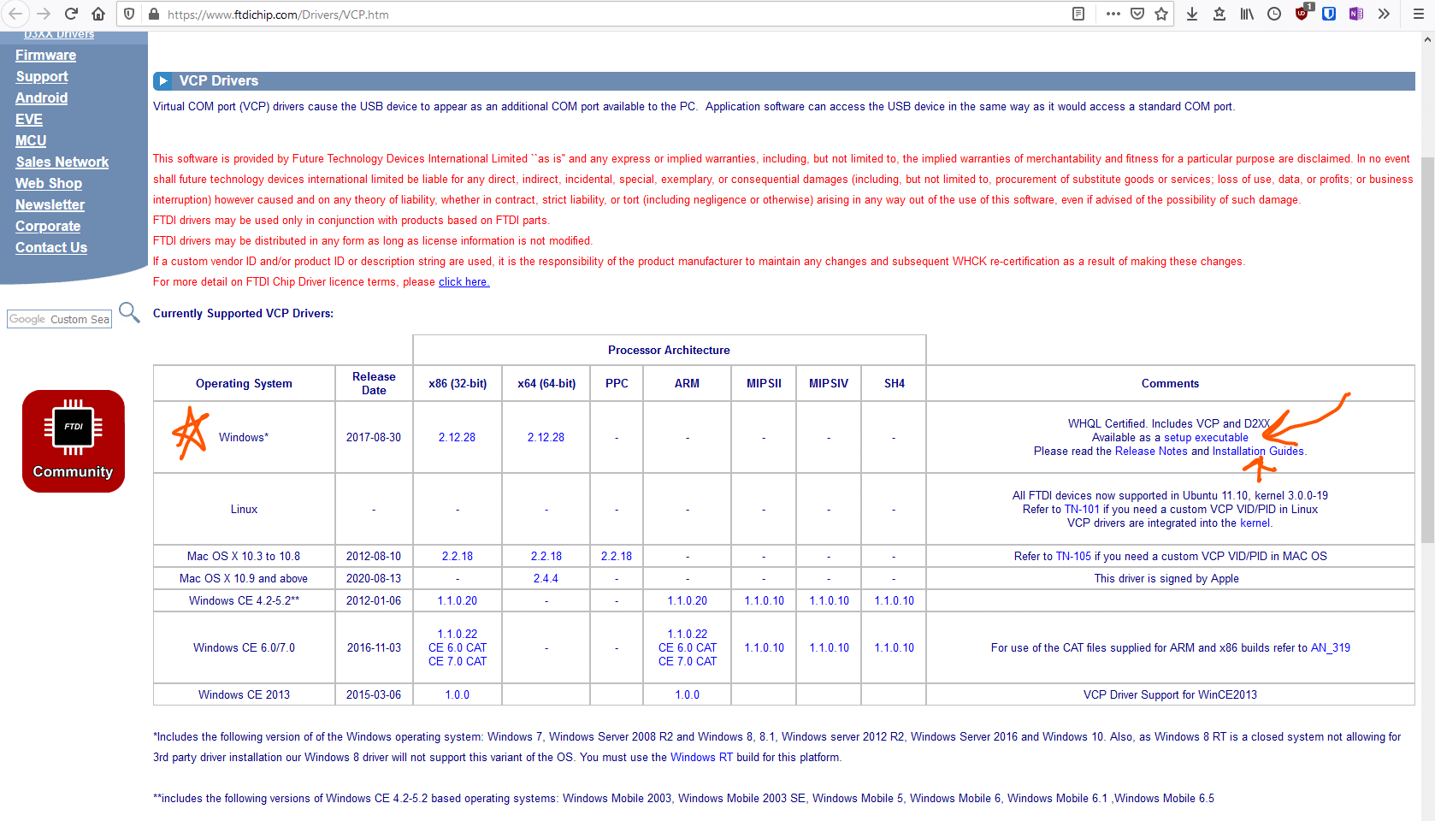
Task: Bookmark this page with the star icon
Action: pyautogui.click(x=1161, y=14)
